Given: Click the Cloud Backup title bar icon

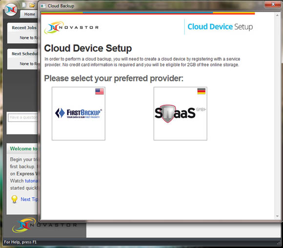Looking at the screenshot, I should click(x=43, y=6).
